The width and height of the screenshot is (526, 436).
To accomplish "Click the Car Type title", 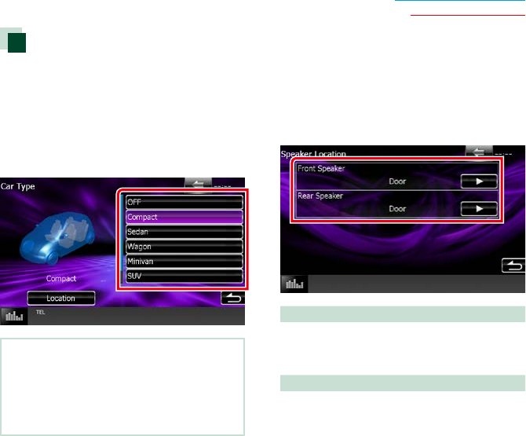I will pyautogui.click(x=18, y=186).
